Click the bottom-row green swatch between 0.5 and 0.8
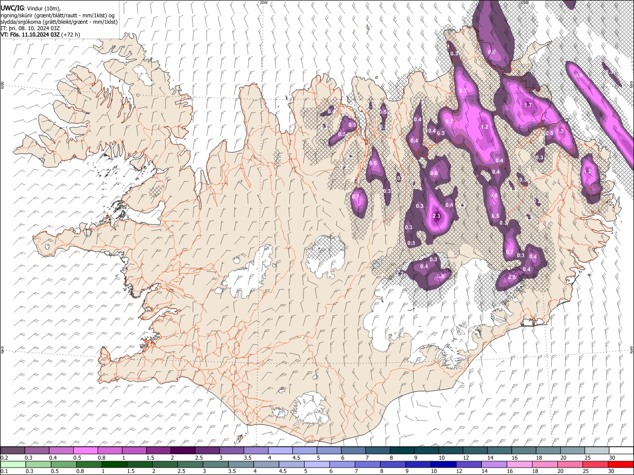634x475 pixels. tap(63, 464)
